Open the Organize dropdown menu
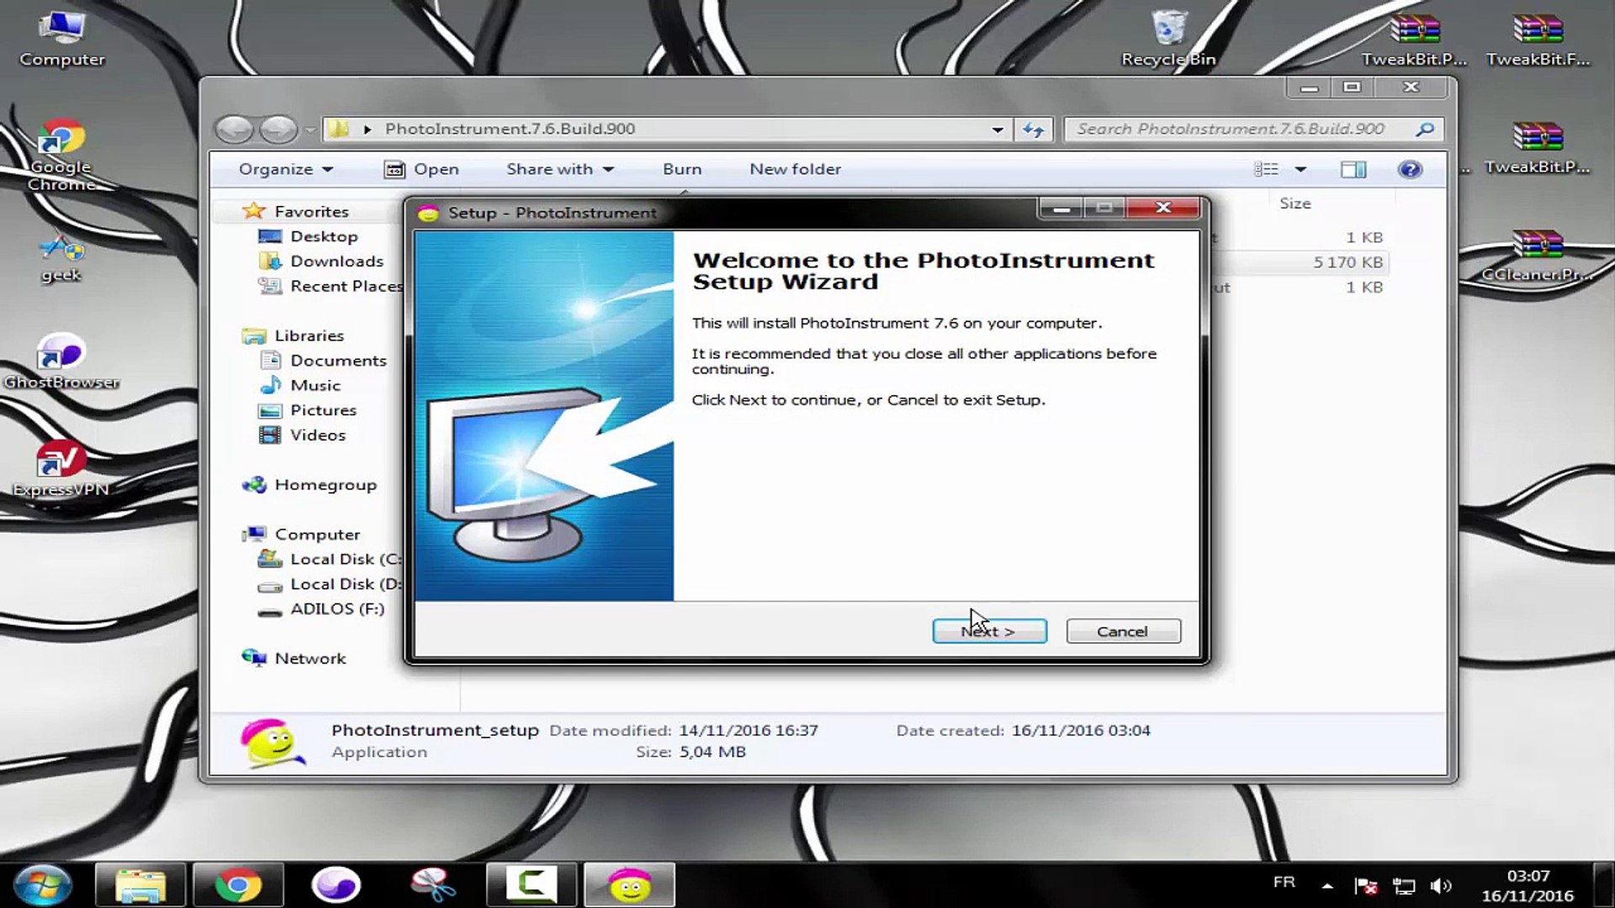Viewport: 1615px width, 908px height. click(x=286, y=169)
